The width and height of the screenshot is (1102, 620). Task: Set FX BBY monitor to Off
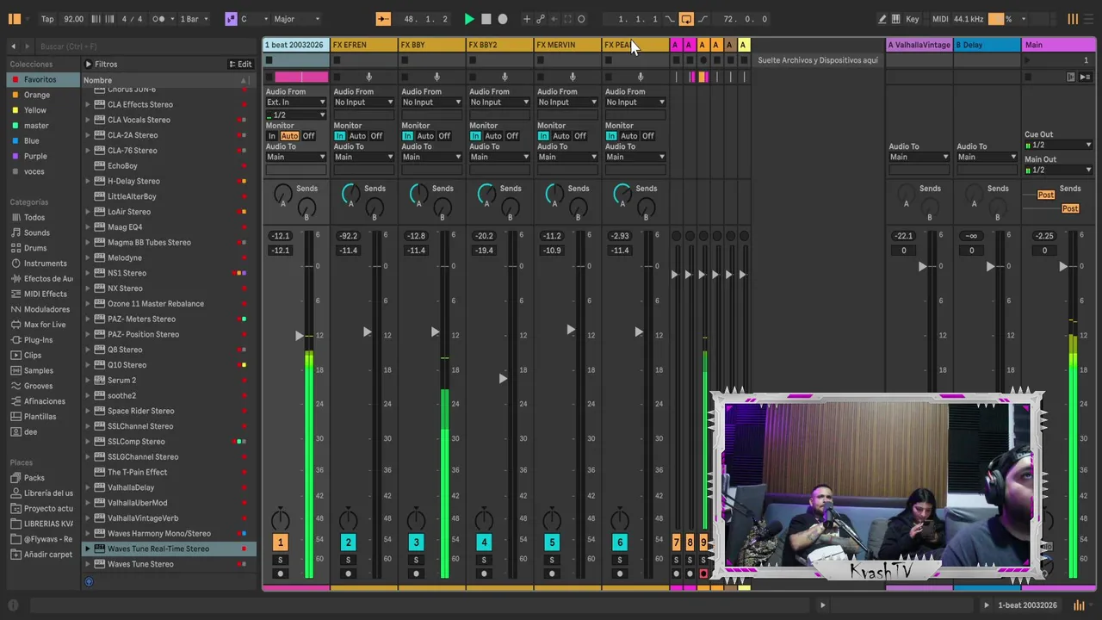tap(444, 136)
